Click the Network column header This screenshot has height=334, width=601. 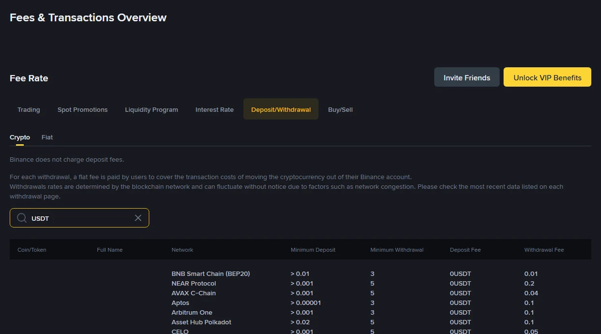[x=182, y=250]
